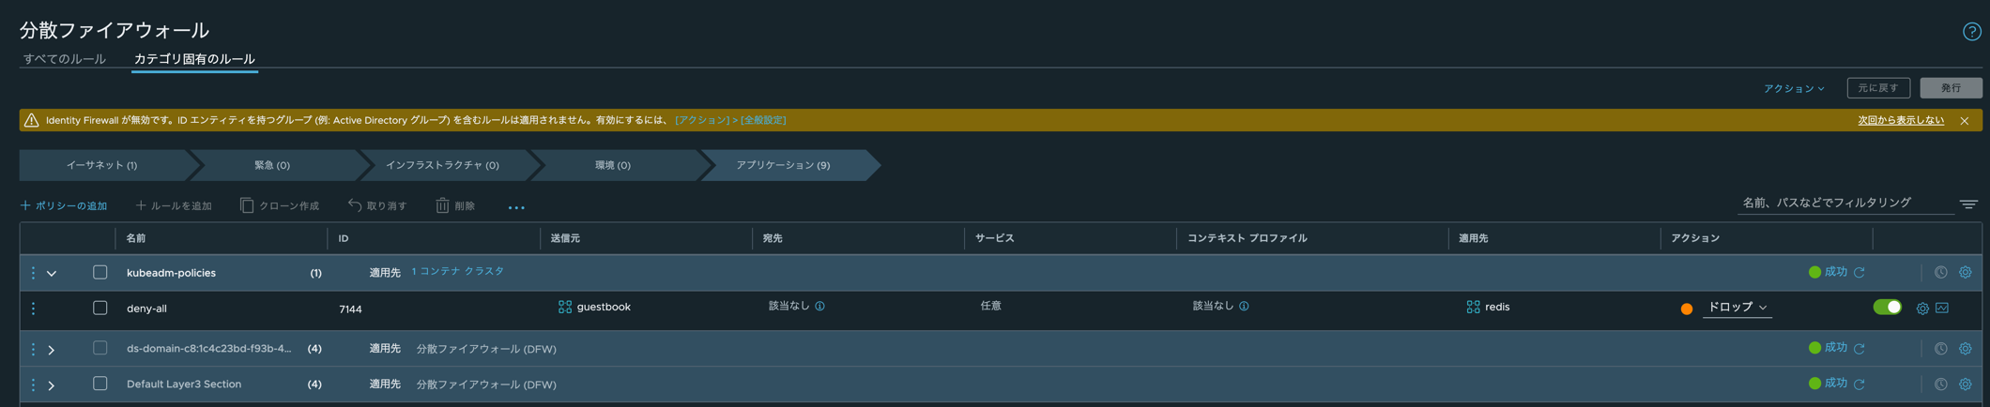Expand the Default Layer3 Section
The width and height of the screenshot is (1990, 407).
(52, 385)
